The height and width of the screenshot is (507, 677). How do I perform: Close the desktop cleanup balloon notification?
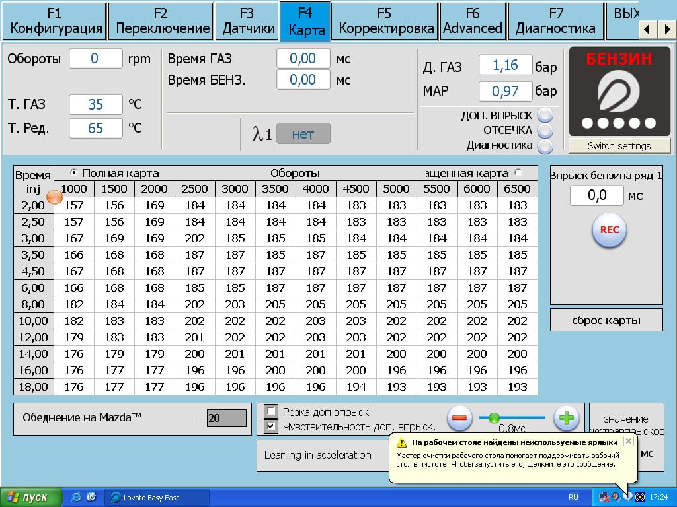[629, 441]
